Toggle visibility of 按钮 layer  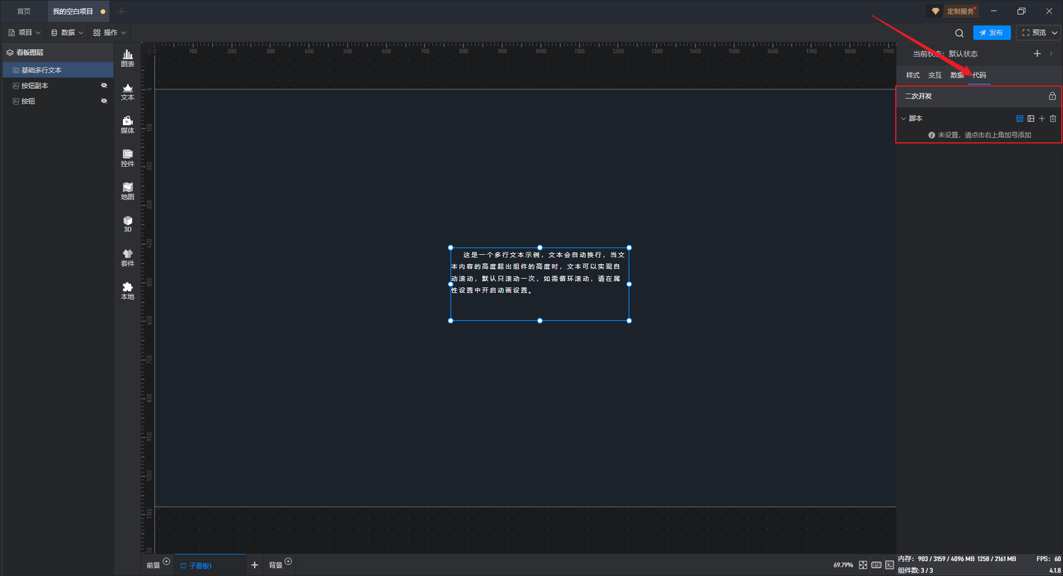(x=104, y=101)
